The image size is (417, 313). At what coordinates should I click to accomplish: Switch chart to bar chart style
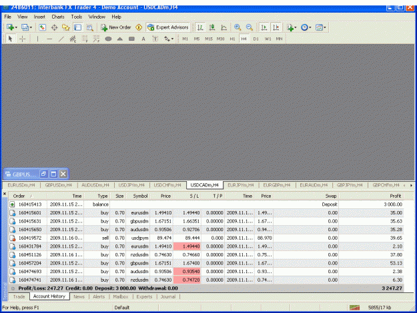pyautogui.click(x=200, y=27)
